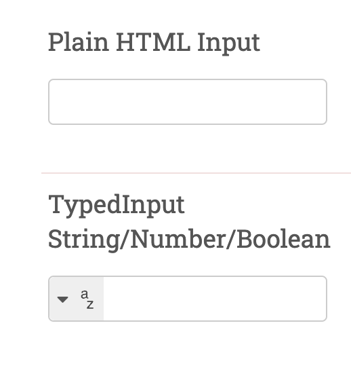Click blank area above 'Plain HTML Input' heading
351x391 pixels.
pyautogui.click(x=174, y=14)
